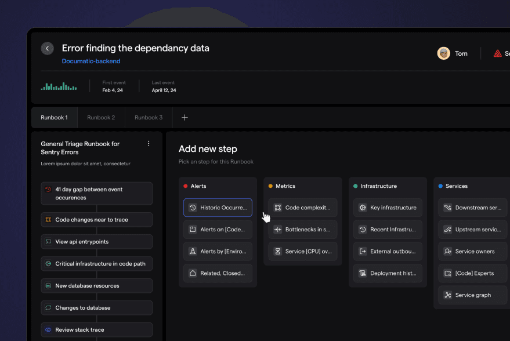510x341 pixels.
Task: Select the Historic Occurrences alert step
Action: pyautogui.click(x=218, y=208)
